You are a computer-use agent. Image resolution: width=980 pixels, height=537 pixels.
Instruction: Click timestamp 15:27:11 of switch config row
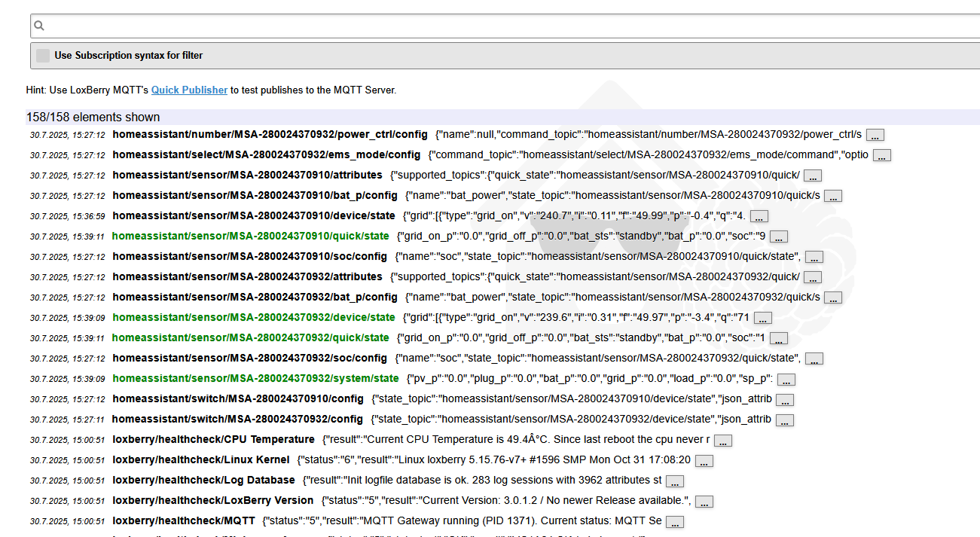point(68,420)
